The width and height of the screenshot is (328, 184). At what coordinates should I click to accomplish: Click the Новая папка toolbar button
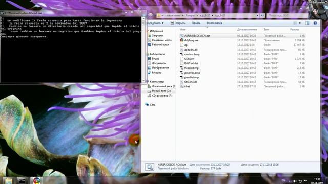pyautogui.click(x=214, y=23)
